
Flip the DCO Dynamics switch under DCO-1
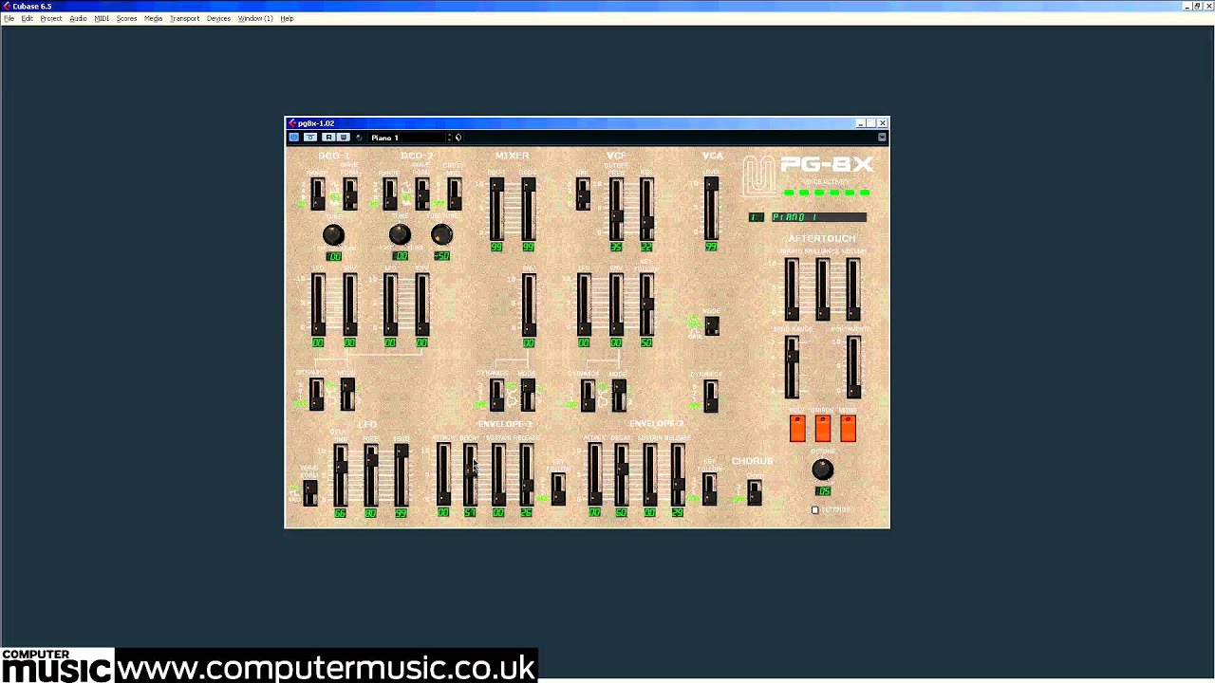coord(316,395)
